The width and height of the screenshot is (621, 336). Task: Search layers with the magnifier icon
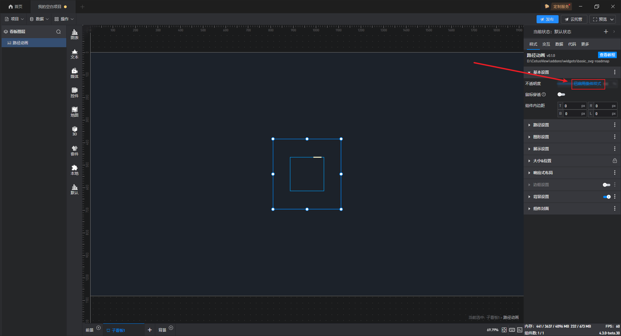(x=59, y=32)
